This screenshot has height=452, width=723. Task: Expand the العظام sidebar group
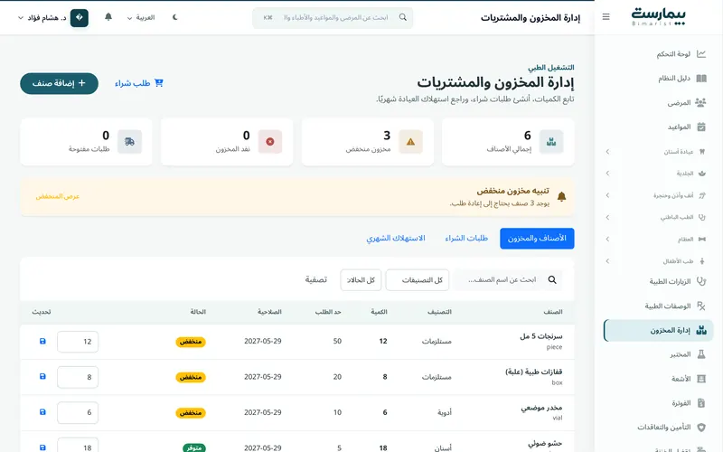(607, 239)
